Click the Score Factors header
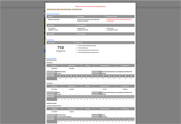The width and height of the screenshot is (181, 124). pyautogui.click(x=105, y=43)
